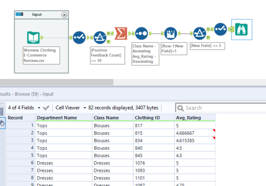The height and width of the screenshot is (186, 266).
Task: Select the Browse tool binoculars icon
Action: tap(241, 29)
